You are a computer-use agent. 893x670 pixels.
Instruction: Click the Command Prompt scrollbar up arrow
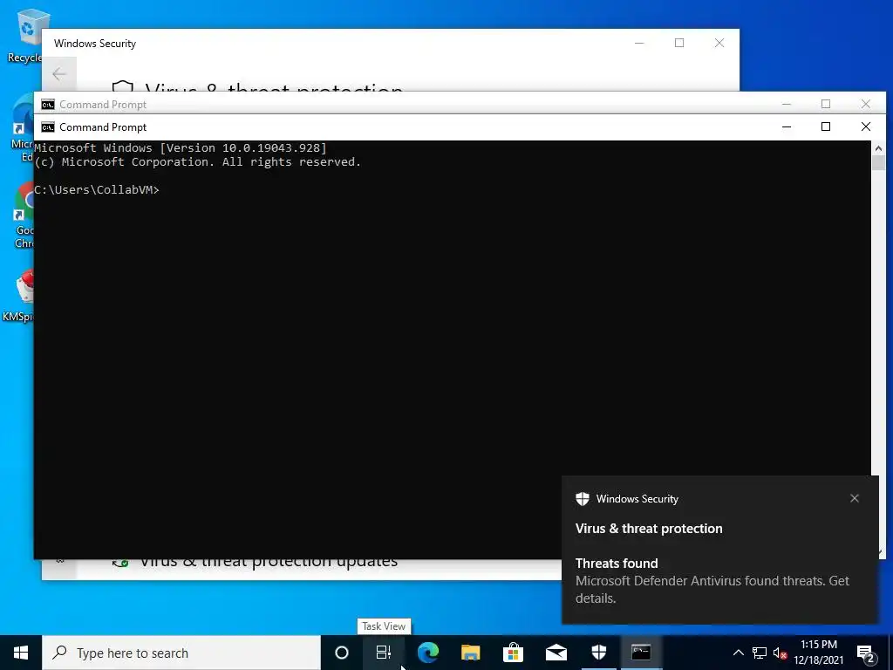[x=878, y=148]
